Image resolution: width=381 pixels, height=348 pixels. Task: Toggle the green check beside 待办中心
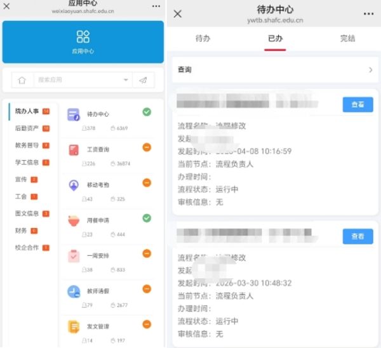[147, 112]
